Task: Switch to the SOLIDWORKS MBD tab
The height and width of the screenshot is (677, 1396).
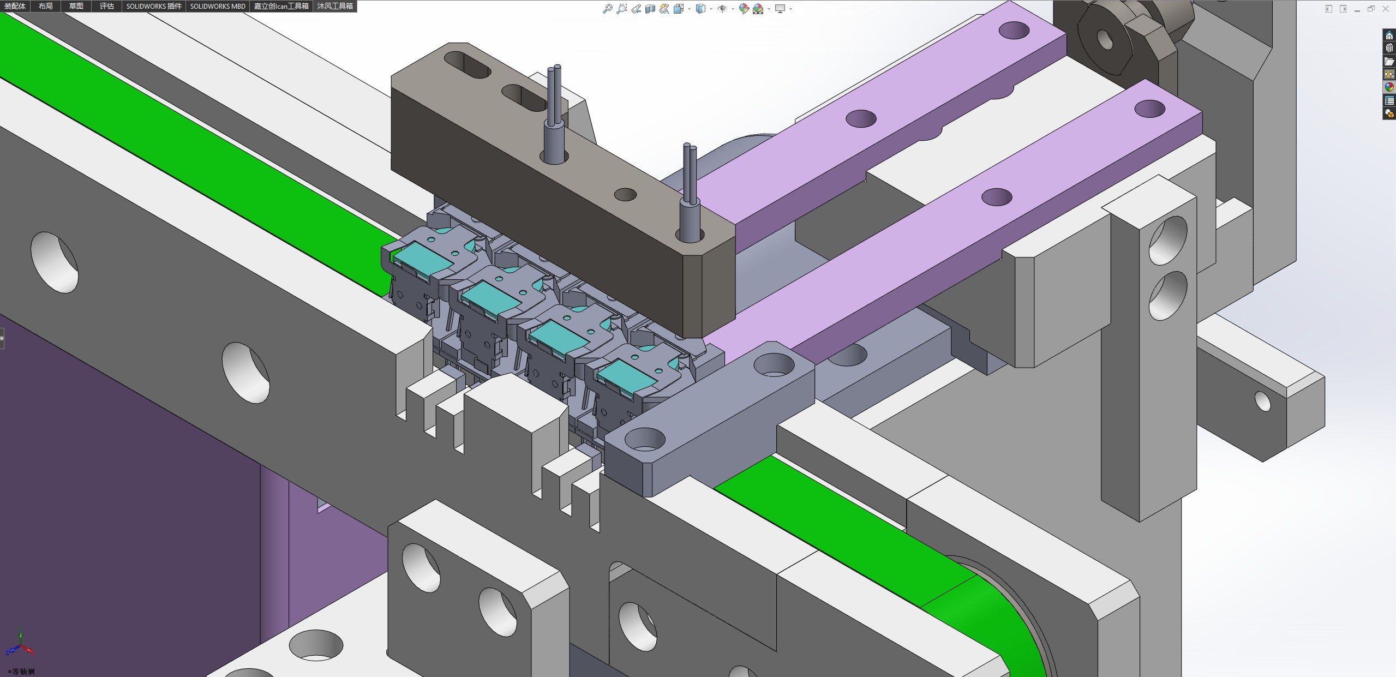Action: 218,6
